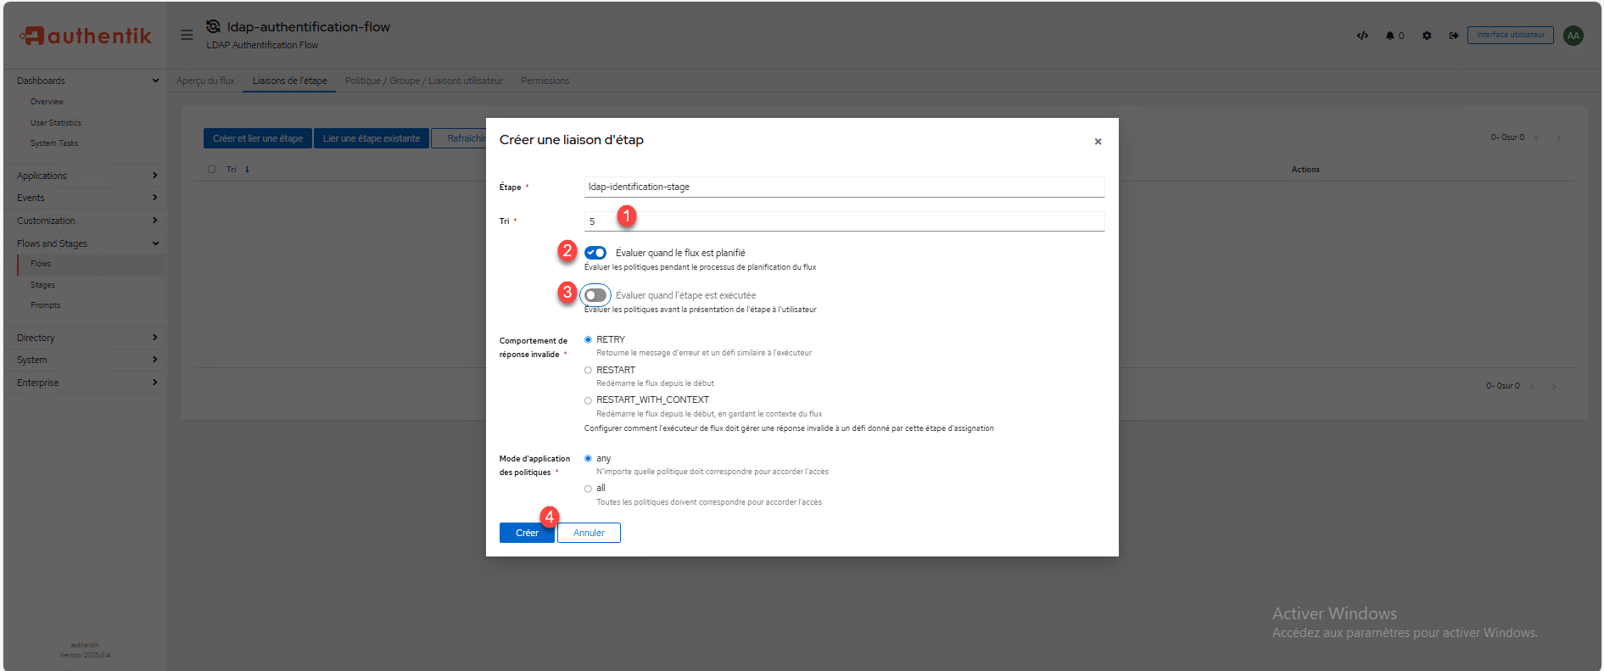
Task: Switch to the Permissions tab
Action: [545, 81]
